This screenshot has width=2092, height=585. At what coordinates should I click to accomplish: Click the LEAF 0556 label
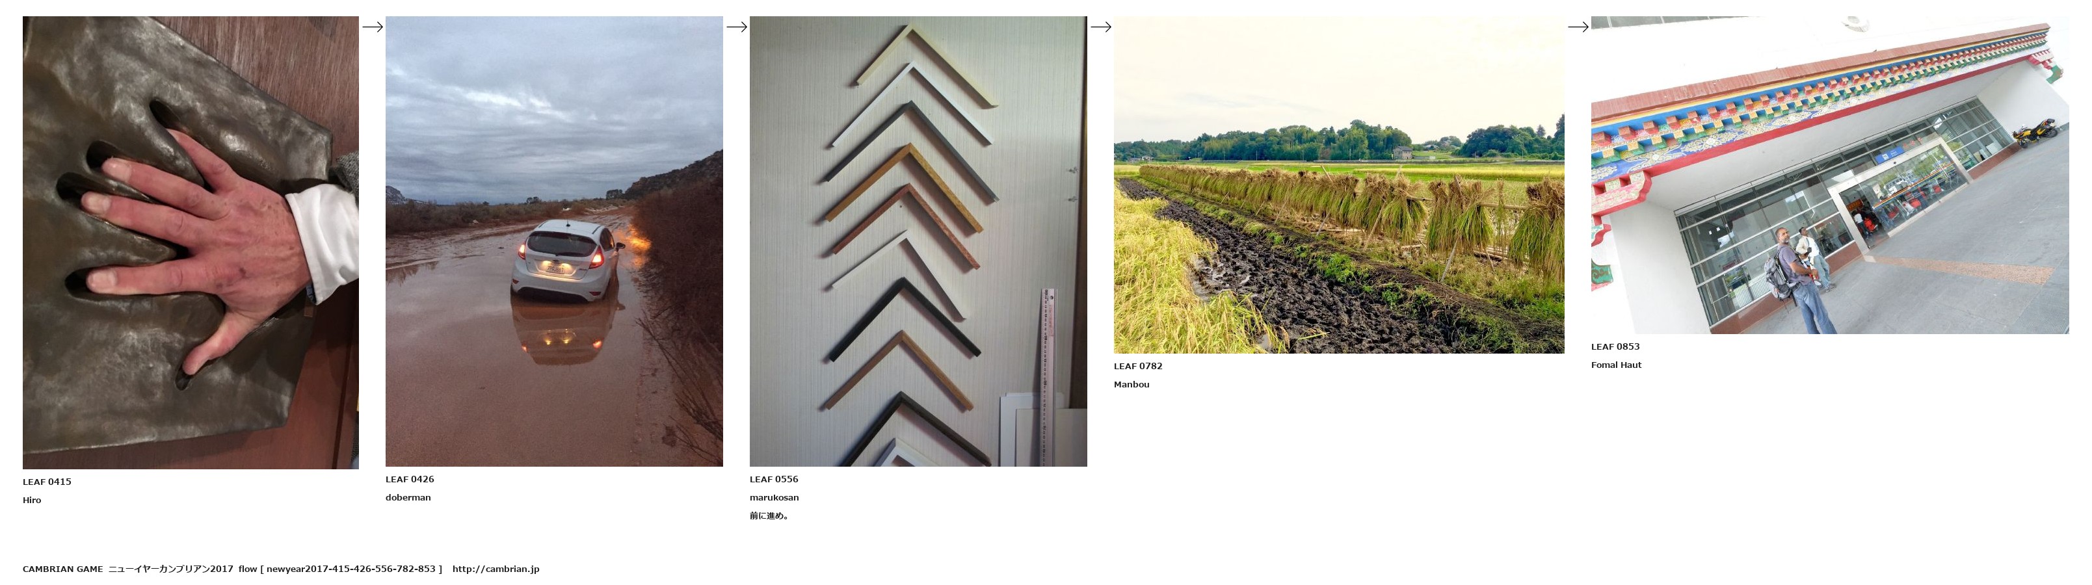[774, 480]
